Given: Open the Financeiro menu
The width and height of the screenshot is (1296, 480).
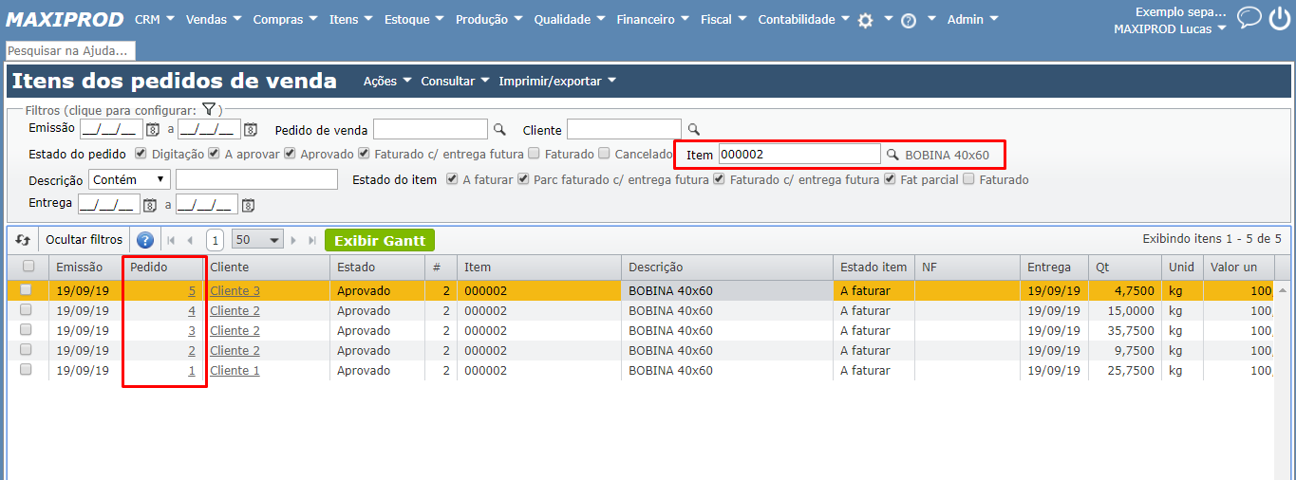Looking at the screenshot, I should (x=652, y=19).
